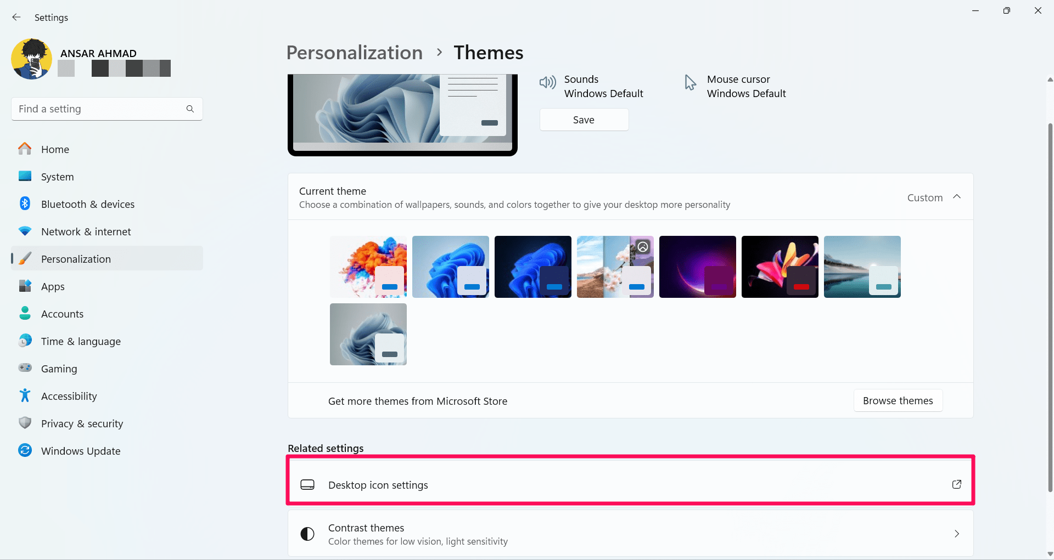
Task: Open Desktop icon settings external link icon
Action: [x=957, y=484]
